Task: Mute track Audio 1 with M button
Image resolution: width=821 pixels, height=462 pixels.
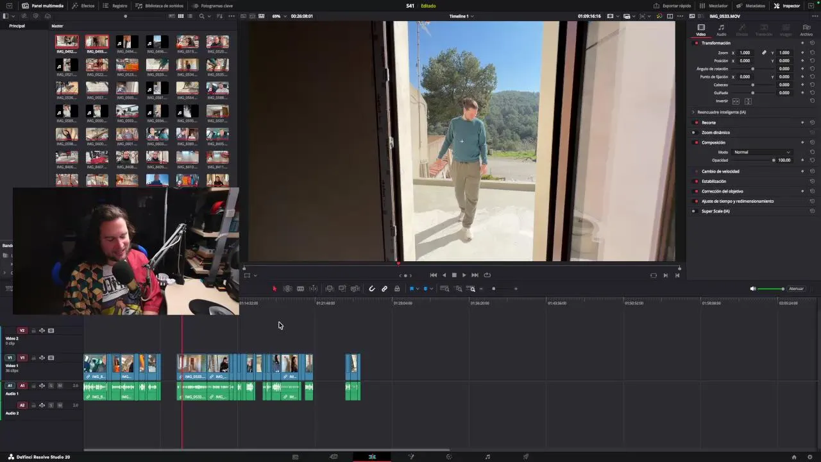Action: click(x=60, y=386)
